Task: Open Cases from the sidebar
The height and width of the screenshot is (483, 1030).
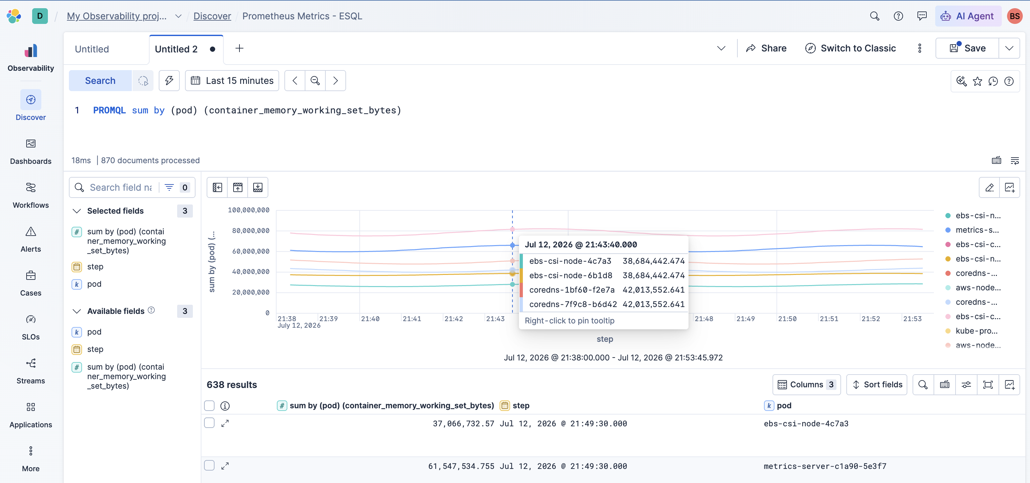Action: click(x=31, y=283)
